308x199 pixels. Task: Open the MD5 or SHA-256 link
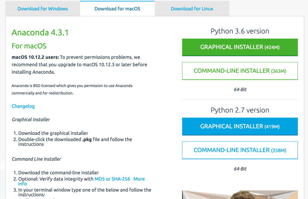pyautogui.click(x=112, y=179)
